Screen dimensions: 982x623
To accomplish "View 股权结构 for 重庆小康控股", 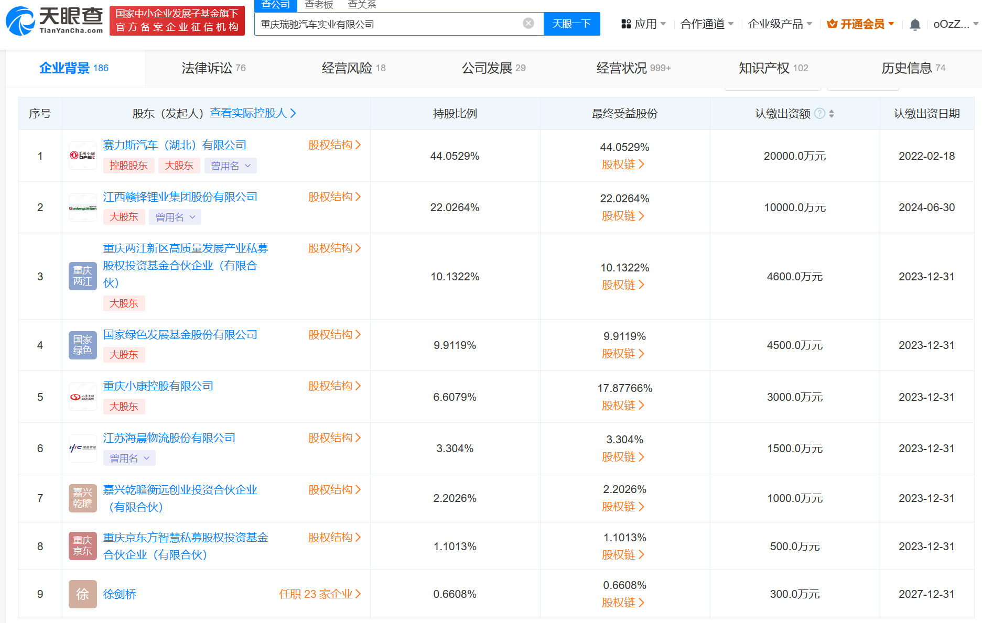I will [x=334, y=386].
